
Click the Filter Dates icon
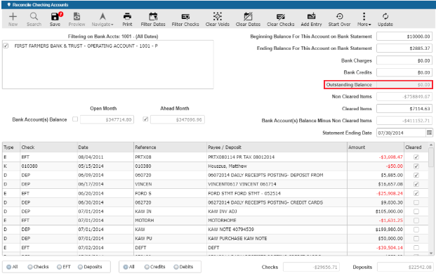click(153, 19)
